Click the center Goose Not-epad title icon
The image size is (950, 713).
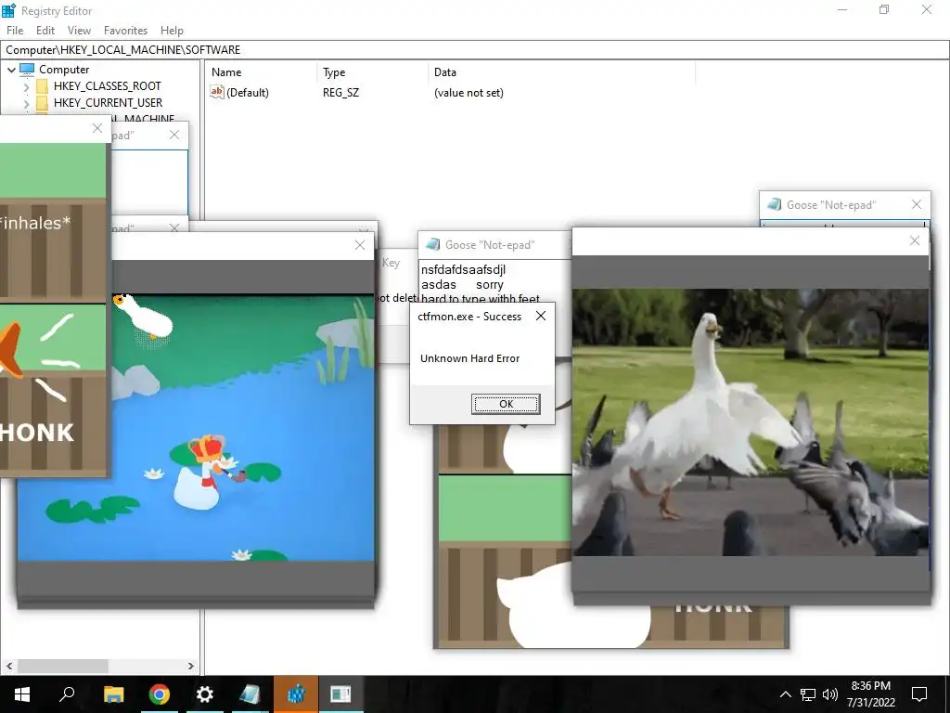click(432, 244)
